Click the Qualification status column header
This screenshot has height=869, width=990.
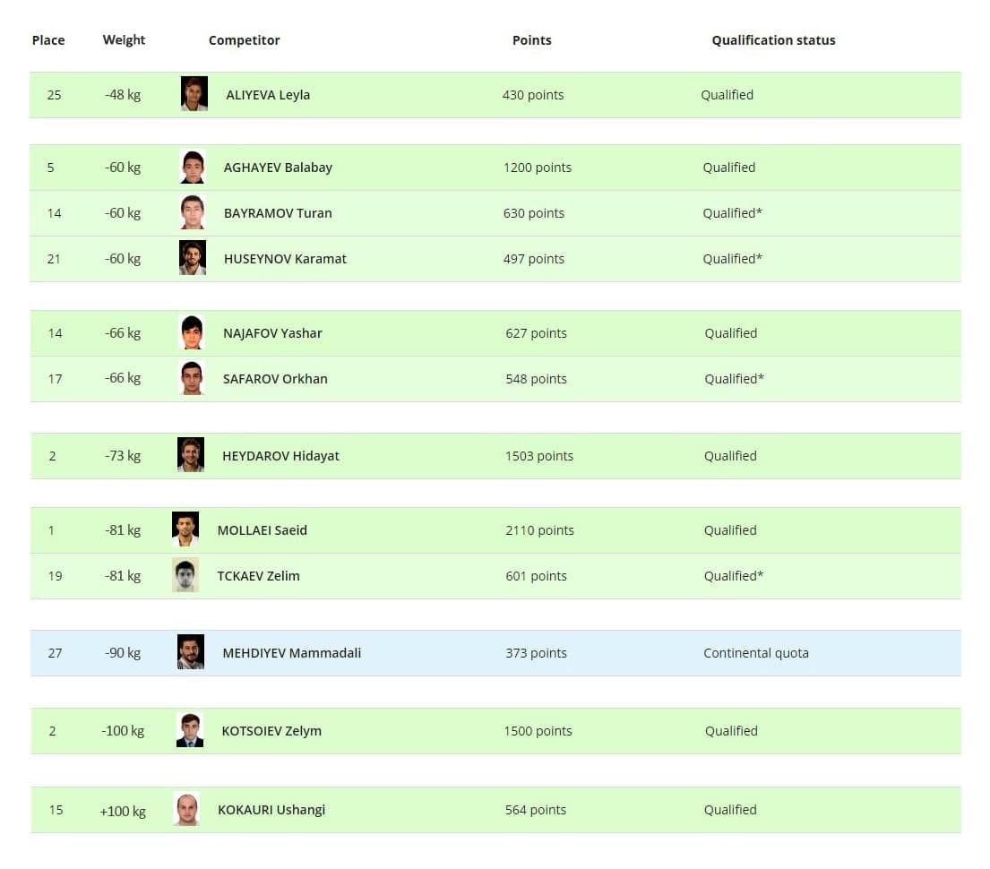click(x=773, y=40)
